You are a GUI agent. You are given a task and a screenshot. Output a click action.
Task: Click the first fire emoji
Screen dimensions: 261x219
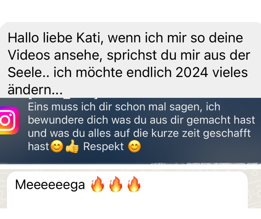click(x=97, y=184)
